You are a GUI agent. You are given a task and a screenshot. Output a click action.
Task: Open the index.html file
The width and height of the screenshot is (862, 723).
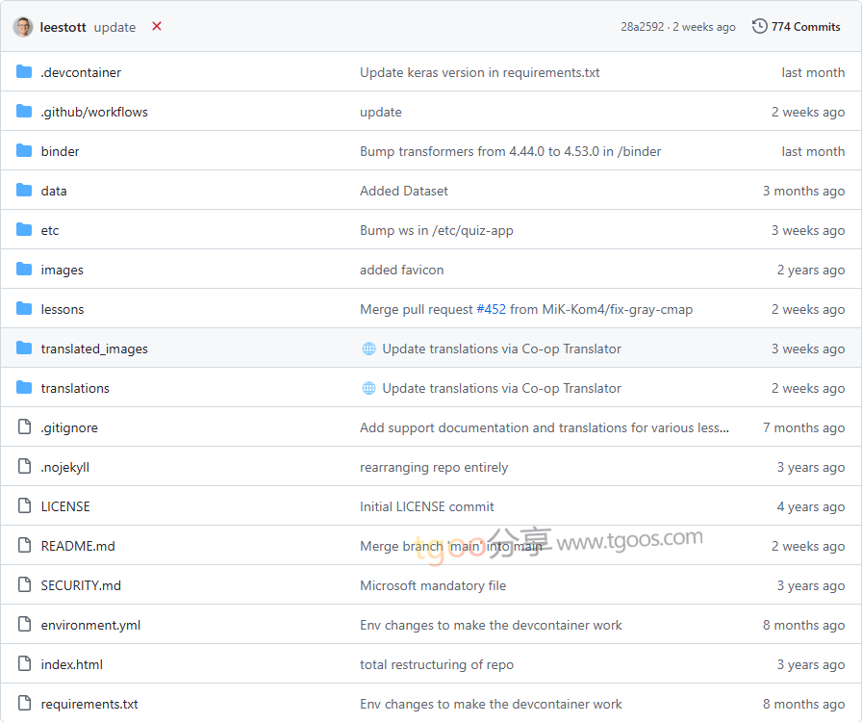pos(71,664)
